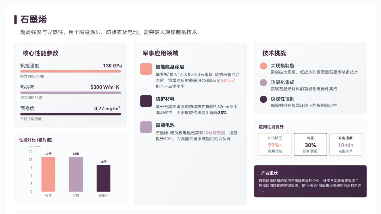The image size is (381, 214).
Task: Click the 稳定性控制 challenge title
Action: click(283, 99)
